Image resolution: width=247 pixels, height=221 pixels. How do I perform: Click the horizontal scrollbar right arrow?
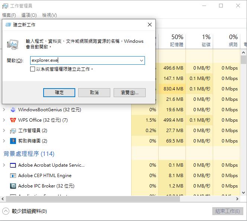[237, 199]
